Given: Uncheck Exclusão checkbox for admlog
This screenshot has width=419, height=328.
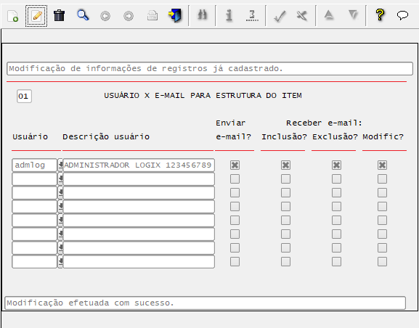Looking at the screenshot, I should [336, 165].
